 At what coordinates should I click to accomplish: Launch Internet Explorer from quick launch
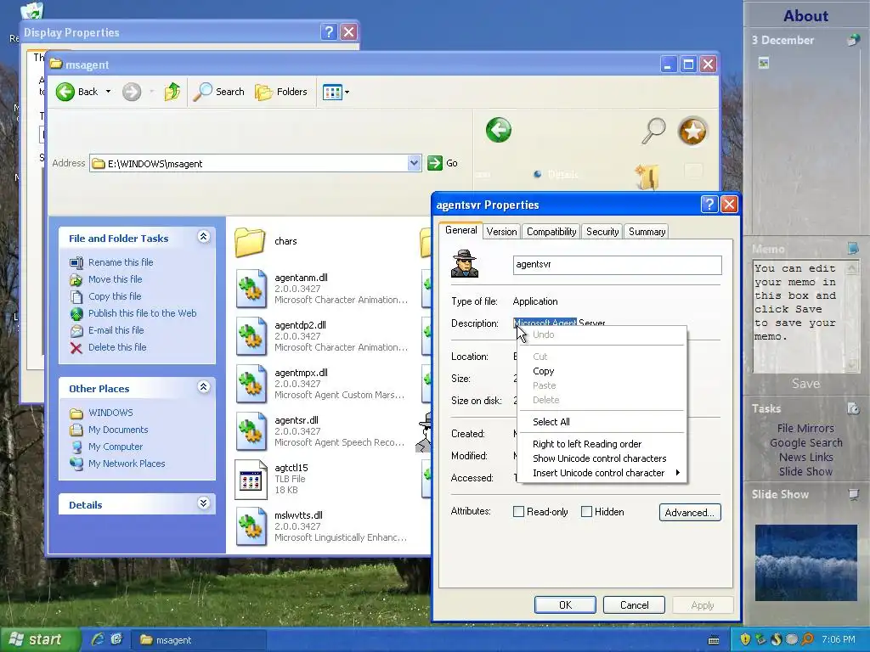98,639
